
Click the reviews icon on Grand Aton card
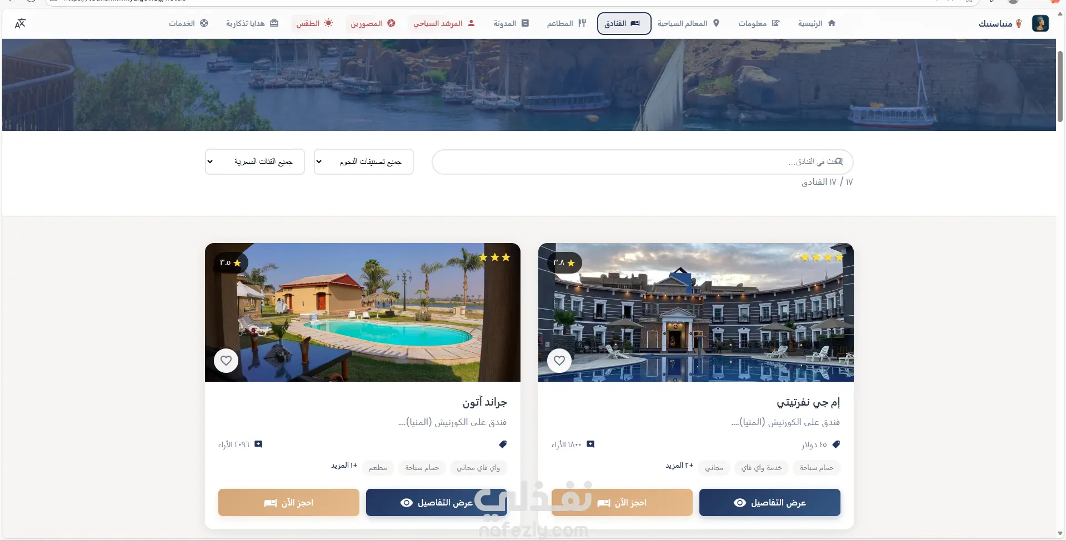(x=258, y=444)
